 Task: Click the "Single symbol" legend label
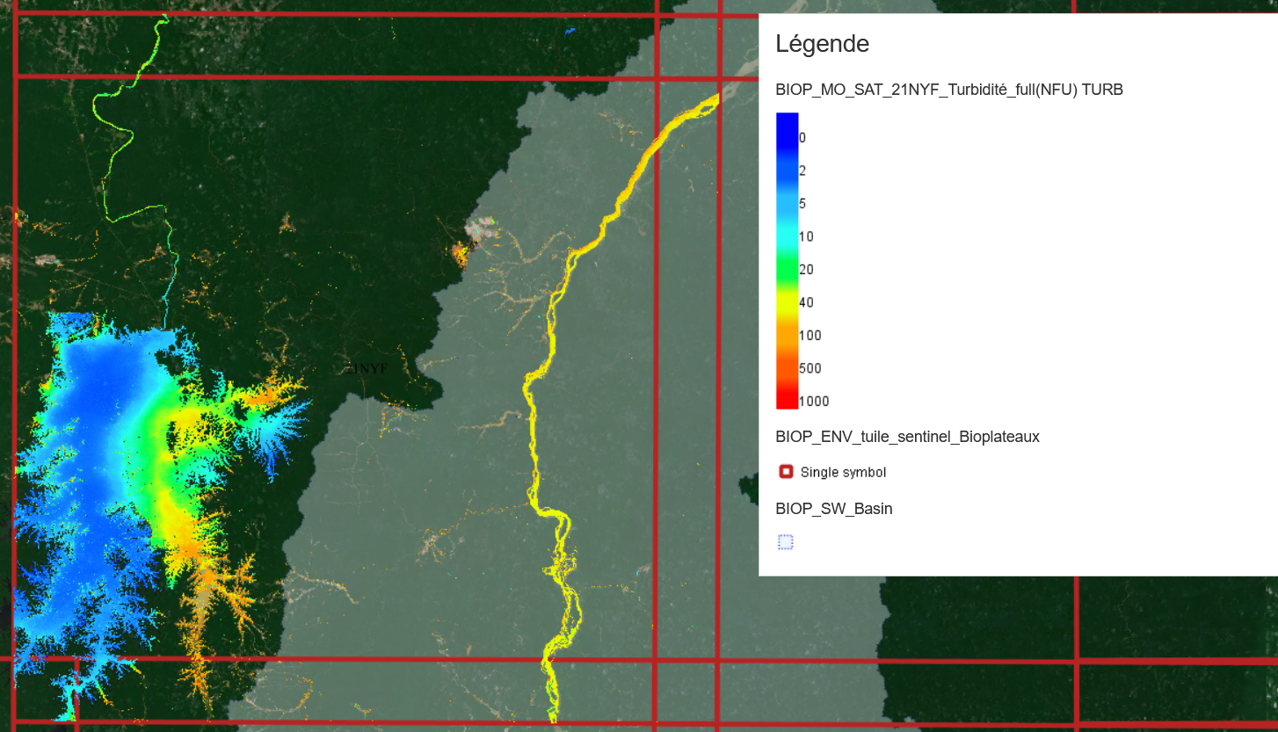click(x=843, y=473)
